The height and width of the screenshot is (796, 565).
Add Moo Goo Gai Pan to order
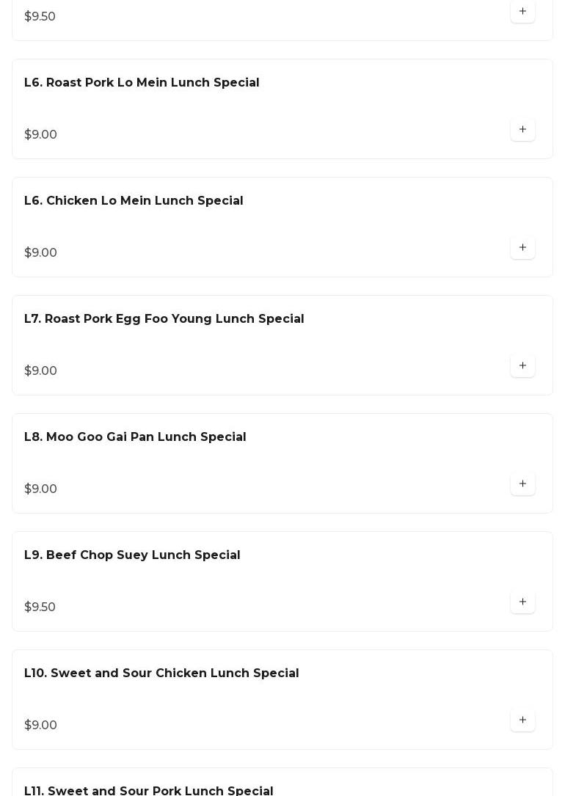coord(522,484)
